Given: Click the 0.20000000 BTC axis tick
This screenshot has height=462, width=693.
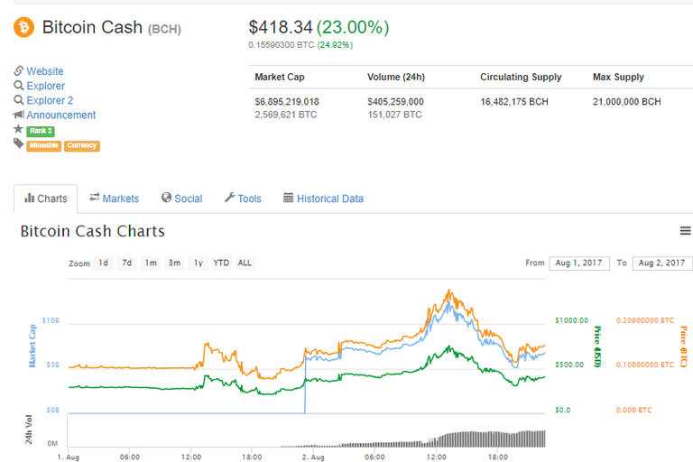Looking at the screenshot, I should (x=645, y=320).
